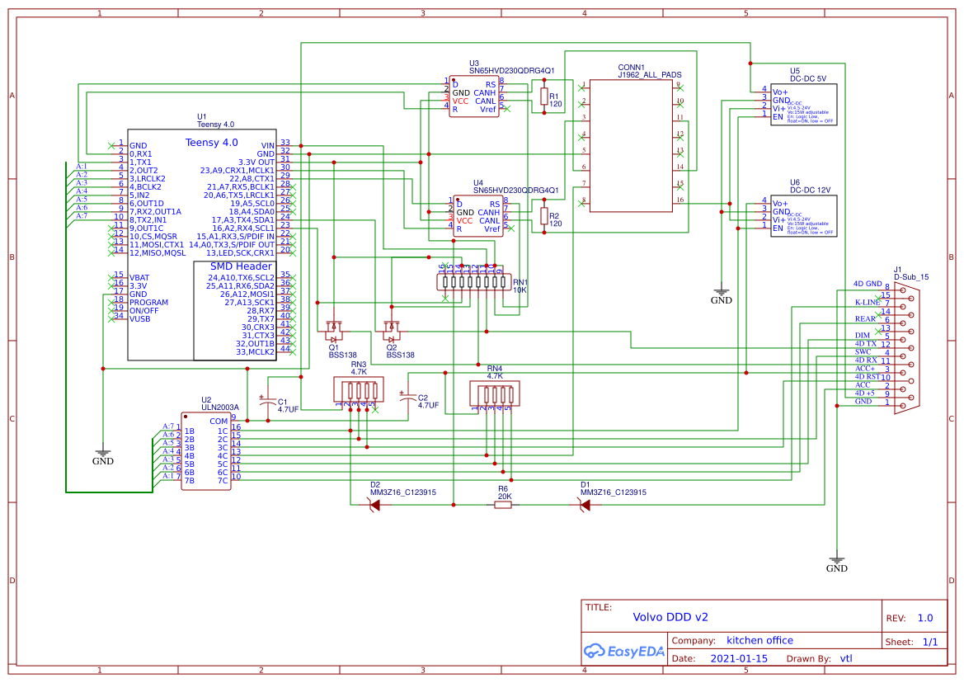
Task: Click the EasyEDA logo
Action: [624, 652]
